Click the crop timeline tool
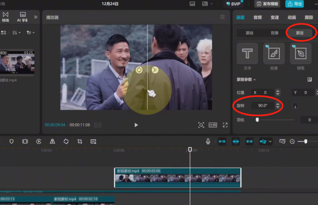 point(80,141)
